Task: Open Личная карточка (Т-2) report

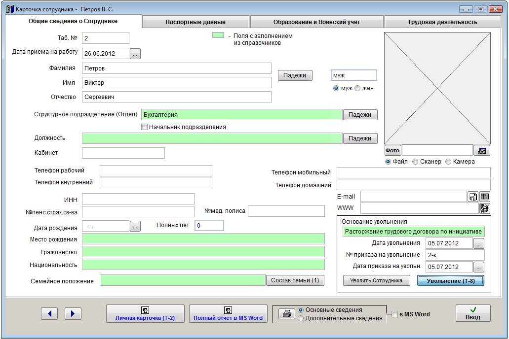Action: coord(145,313)
